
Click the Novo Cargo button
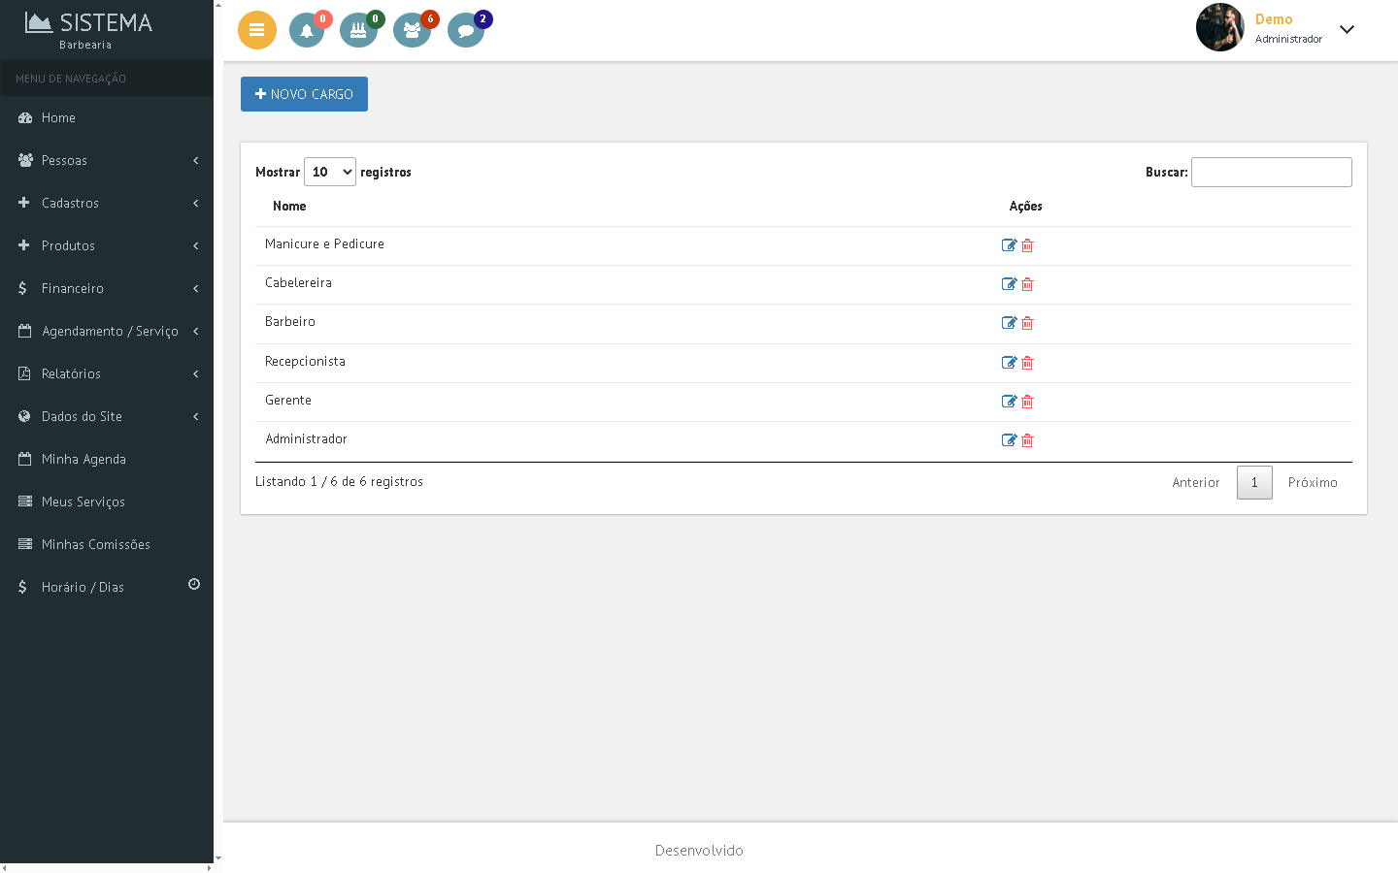(304, 94)
